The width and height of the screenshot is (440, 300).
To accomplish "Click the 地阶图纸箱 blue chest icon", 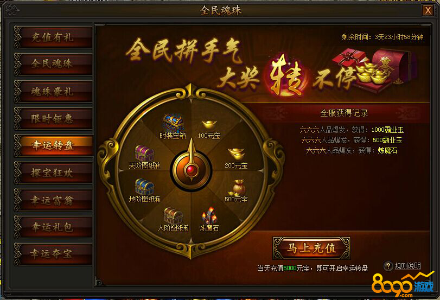I will click(144, 186).
